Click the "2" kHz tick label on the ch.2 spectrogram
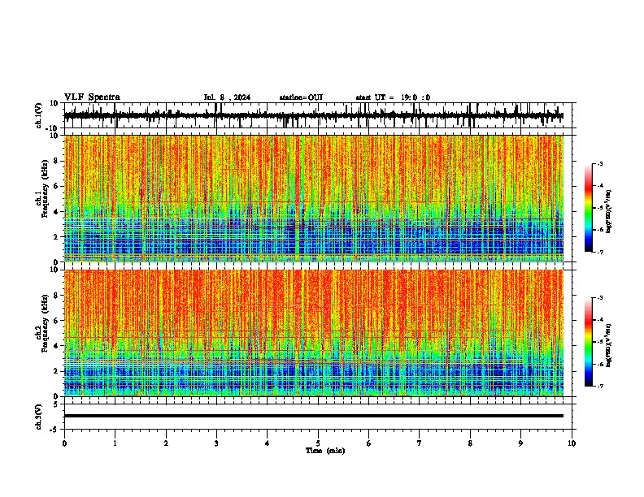The width and height of the screenshot is (644, 497). [56, 371]
